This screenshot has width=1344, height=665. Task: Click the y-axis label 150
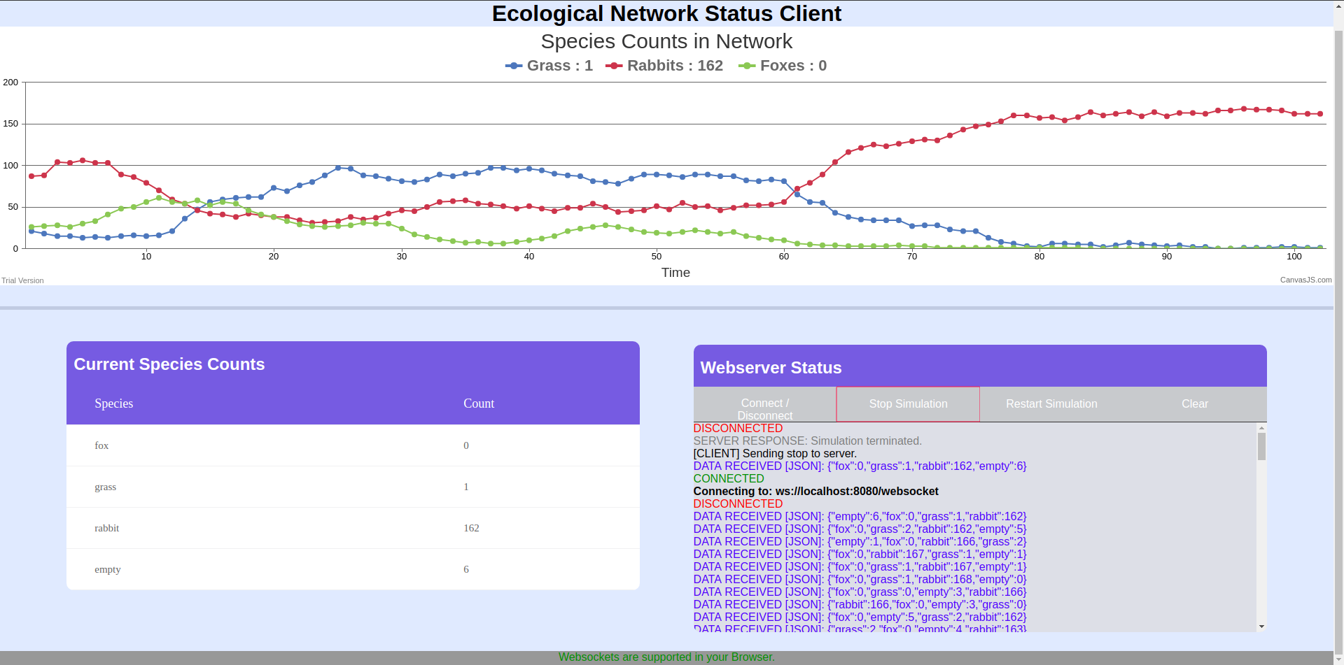point(10,124)
